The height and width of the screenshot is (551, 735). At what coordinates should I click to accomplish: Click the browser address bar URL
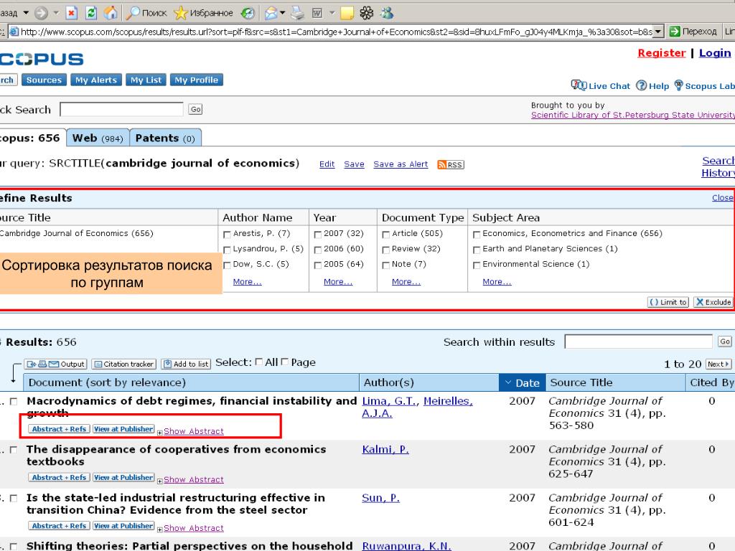click(x=336, y=32)
